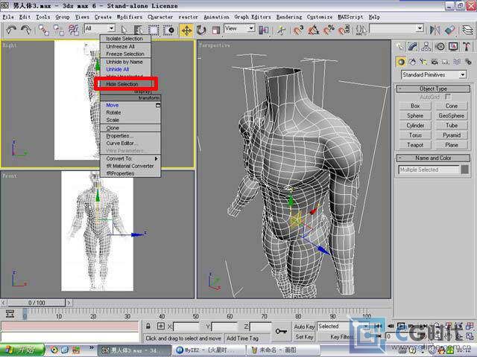Switch to the Motion panel tab

(x=440, y=46)
